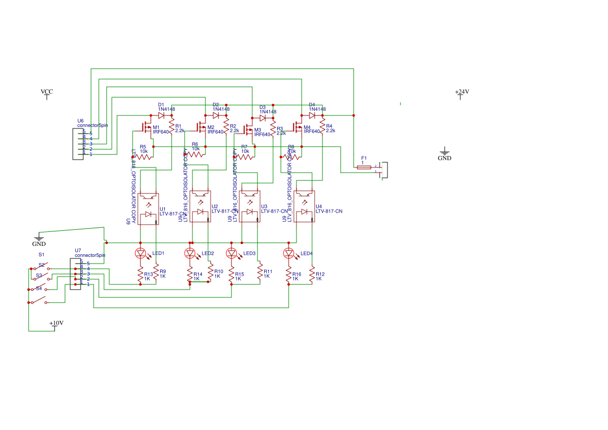Image resolution: width=608 pixels, height=430 pixels.
Task: Select the R16 1K resistor
Action: tap(289, 275)
